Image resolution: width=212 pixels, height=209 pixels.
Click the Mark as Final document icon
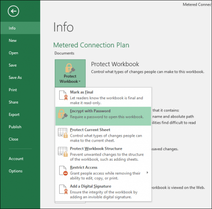(x=64, y=95)
